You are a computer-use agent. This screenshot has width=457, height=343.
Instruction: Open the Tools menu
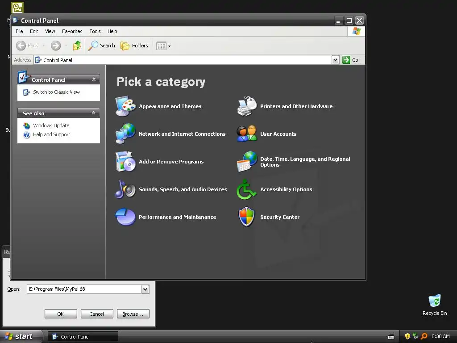[95, 31]
